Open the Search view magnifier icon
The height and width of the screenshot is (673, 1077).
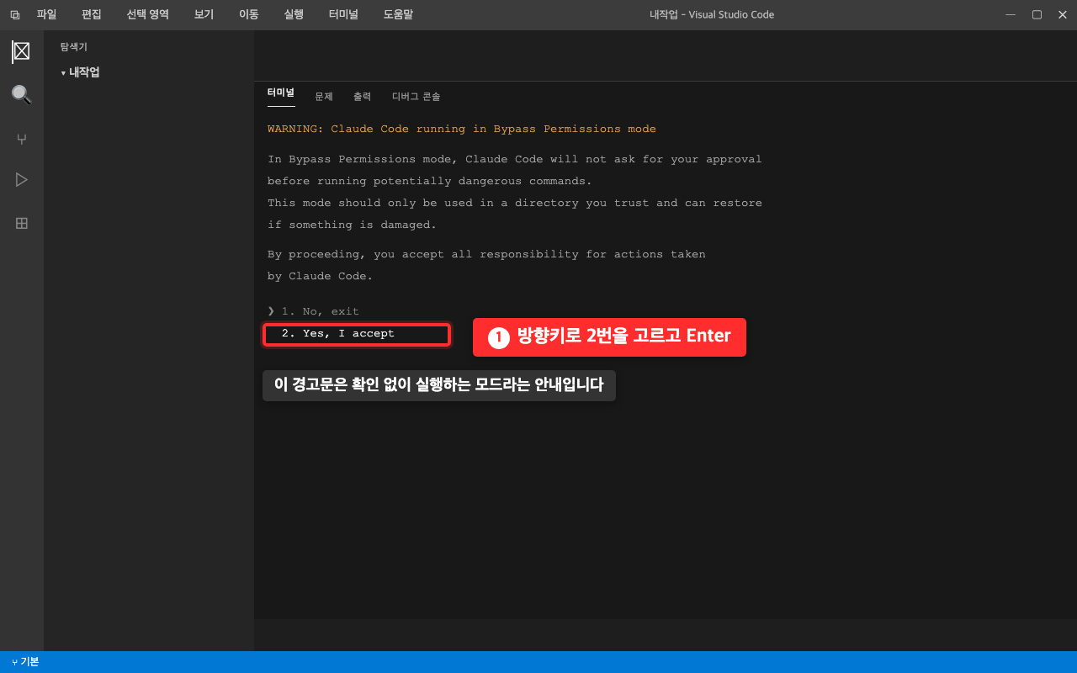pyautogui.click(x=21, y=94)
